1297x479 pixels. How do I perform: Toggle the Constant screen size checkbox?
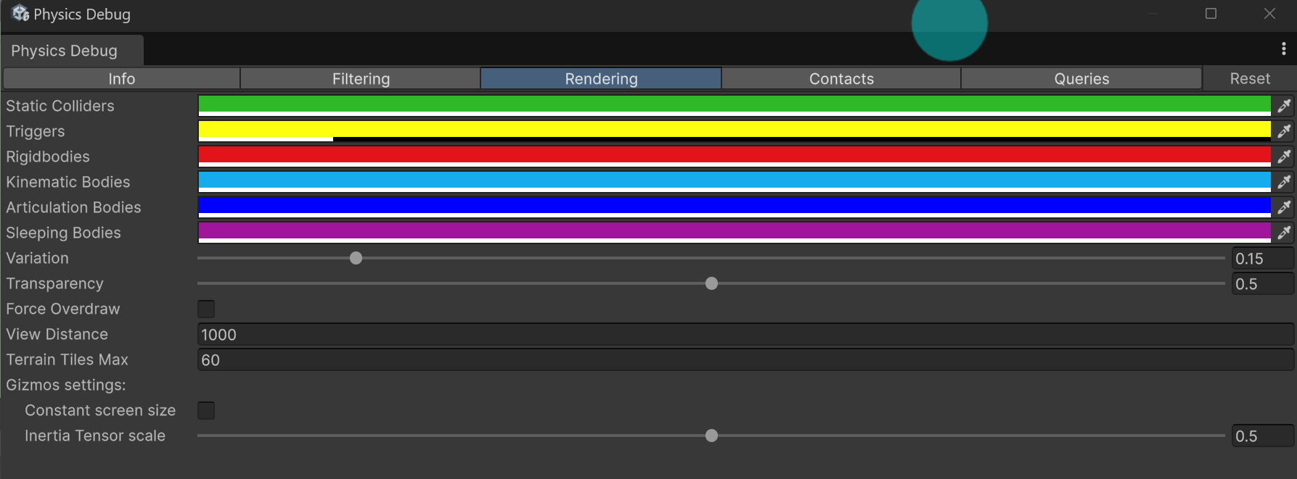[206, 410]
